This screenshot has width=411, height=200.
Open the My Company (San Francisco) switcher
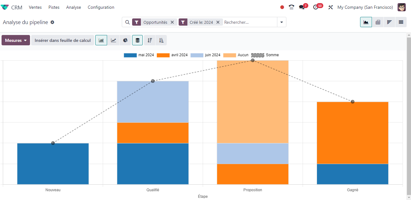coord(365,7)
